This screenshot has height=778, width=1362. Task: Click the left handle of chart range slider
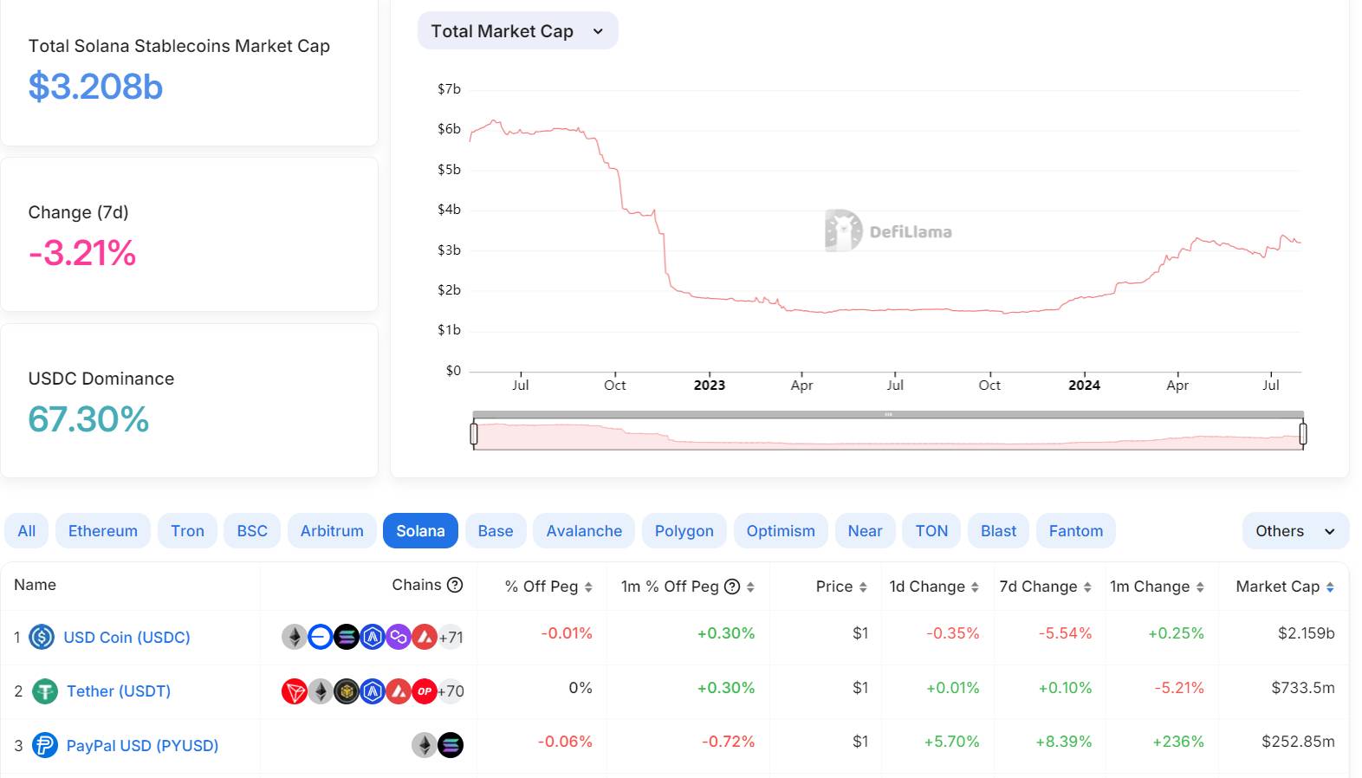pyautogui.click(x=474, y=433)
